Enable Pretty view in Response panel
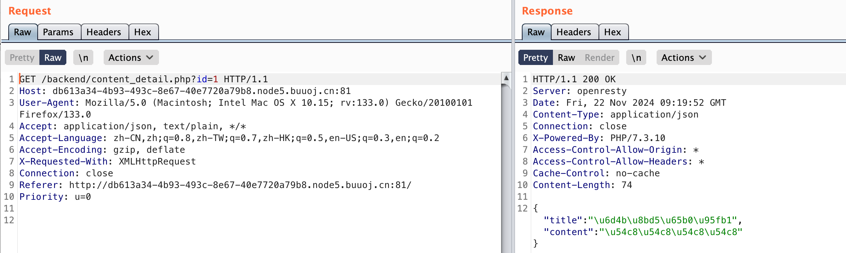Image resolution: width=846 pixels, height=253 pixels. click(535, 58)
